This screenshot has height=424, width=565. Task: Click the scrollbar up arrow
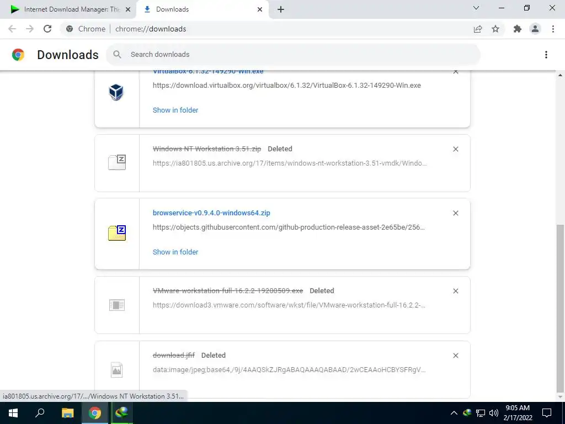pos(560,75)
